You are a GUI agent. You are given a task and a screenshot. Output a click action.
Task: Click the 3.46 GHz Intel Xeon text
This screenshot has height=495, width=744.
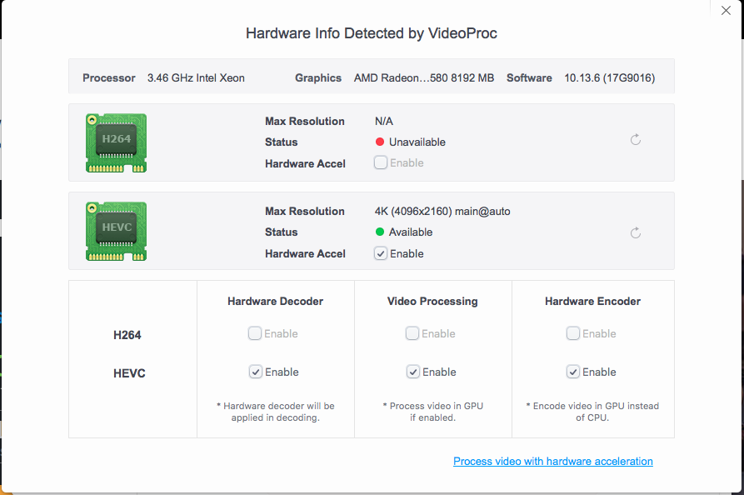point(196,77)
